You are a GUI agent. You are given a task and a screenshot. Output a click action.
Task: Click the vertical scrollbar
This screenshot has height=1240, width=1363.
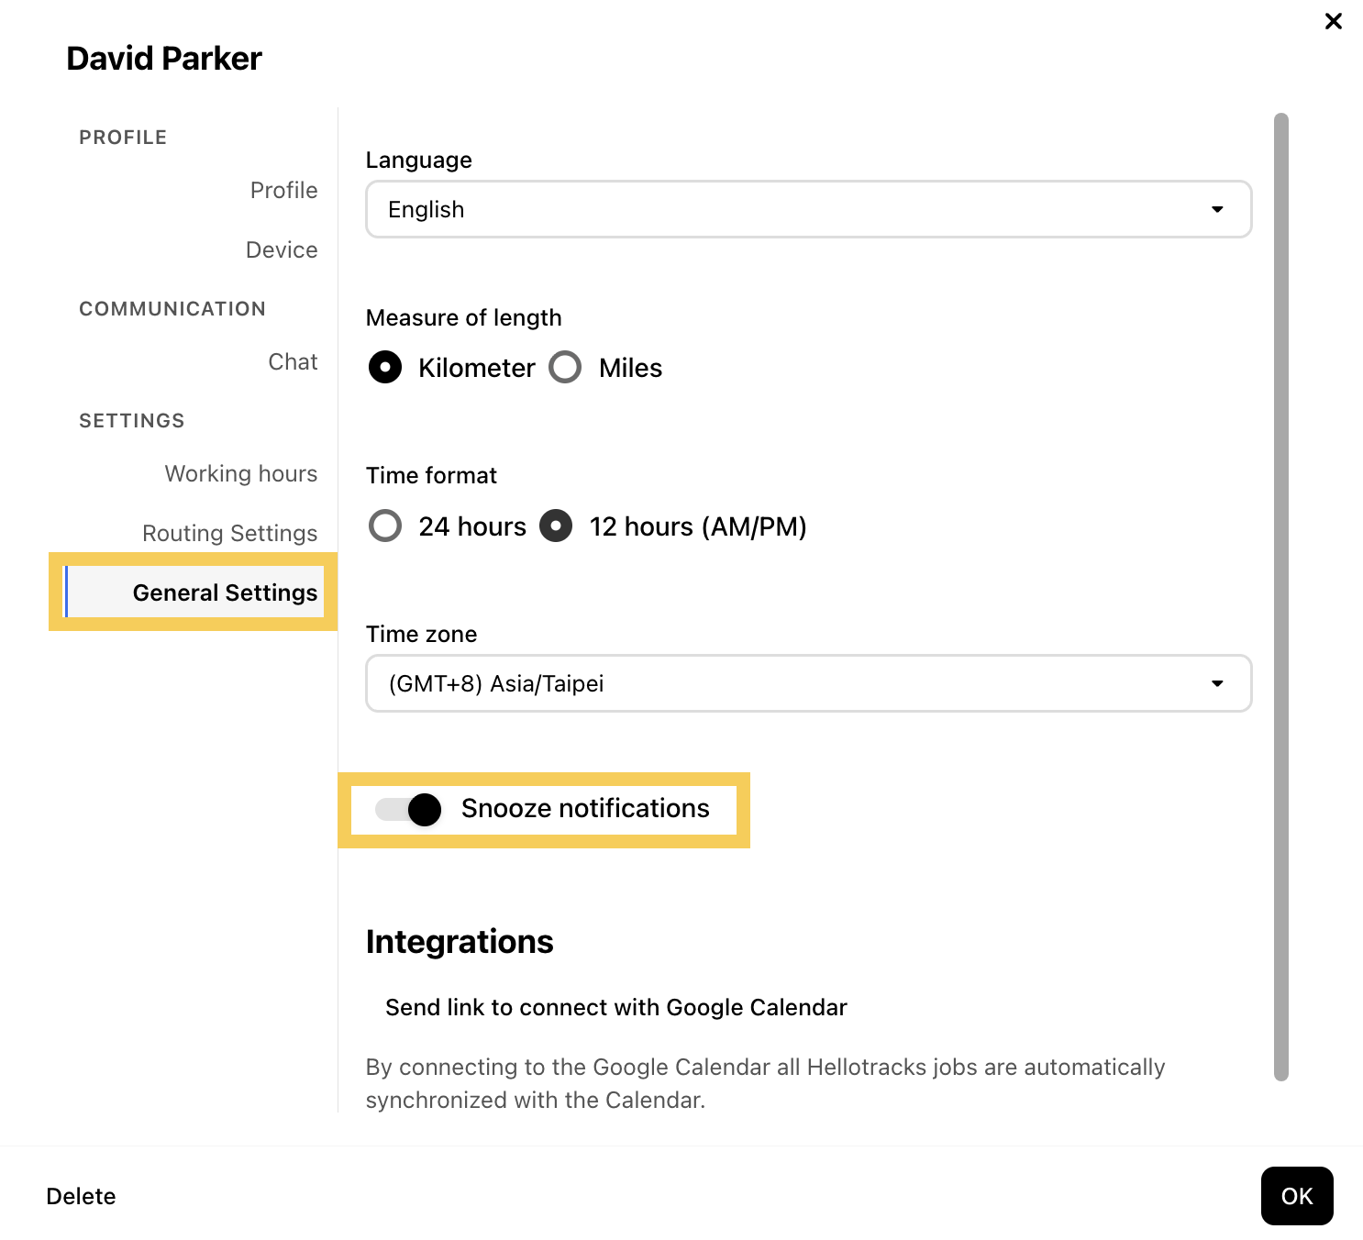[1281, 596]
